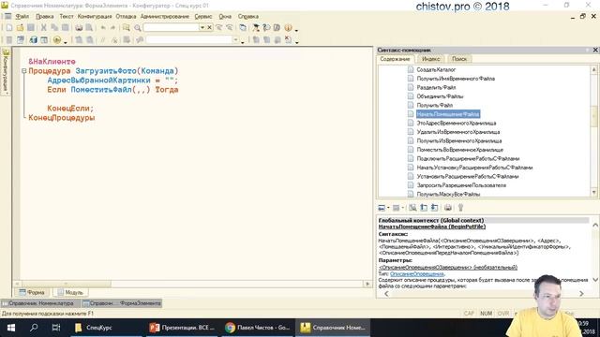Click the next topic icon in Syntax helper toolbar
600x337 pixels.
point(434,208)
